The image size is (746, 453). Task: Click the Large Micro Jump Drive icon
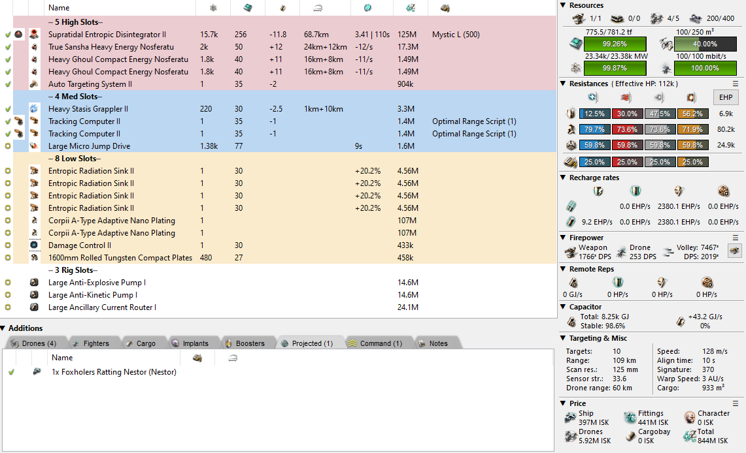(34, 146)
